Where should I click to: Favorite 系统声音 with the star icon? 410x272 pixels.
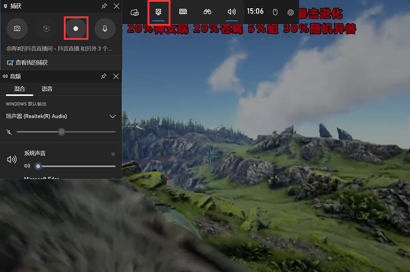[x=113, y=154]
